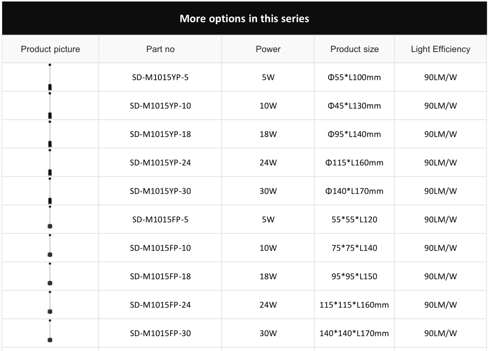Click the 18W power cell for SD-M1015YP-18
This screenshot has height=351, width=489.
pyautogui.click(x=268, y=134)
